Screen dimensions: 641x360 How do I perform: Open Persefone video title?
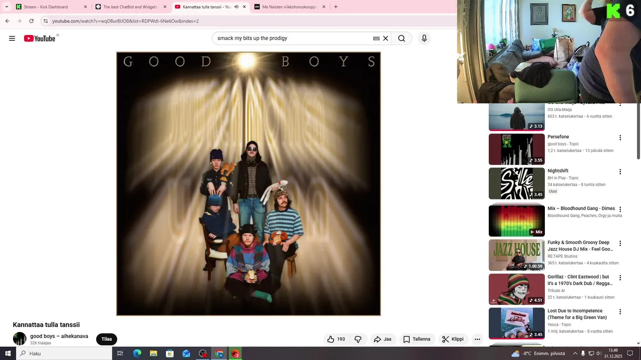558,136
